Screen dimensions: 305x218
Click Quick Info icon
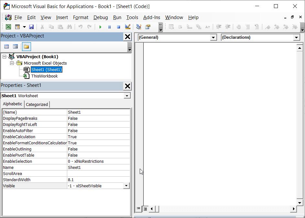pyautogui.click(x=189, y=27)
